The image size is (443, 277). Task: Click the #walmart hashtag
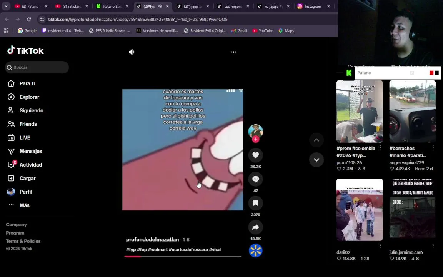coord(158,250)
